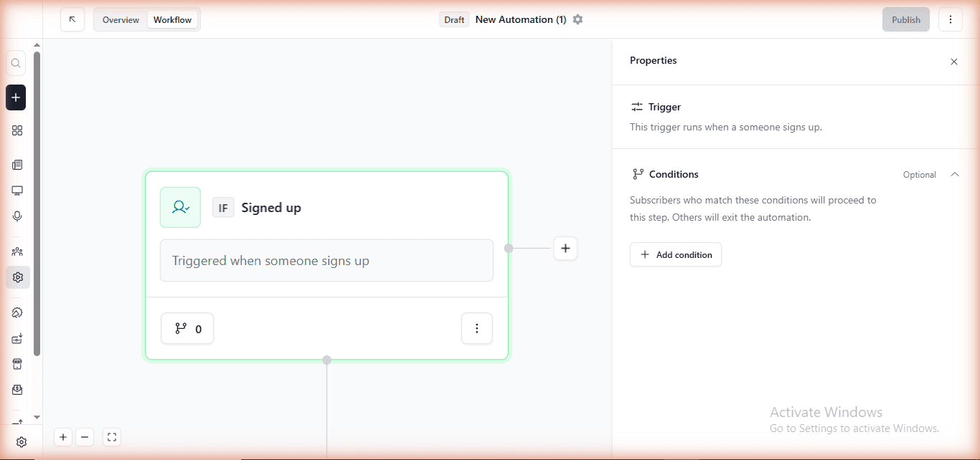Image resolution: width=980 pixels, height=460 pixels.
Task: Zoom in the workflow canvas
Action: click(63, 437)
